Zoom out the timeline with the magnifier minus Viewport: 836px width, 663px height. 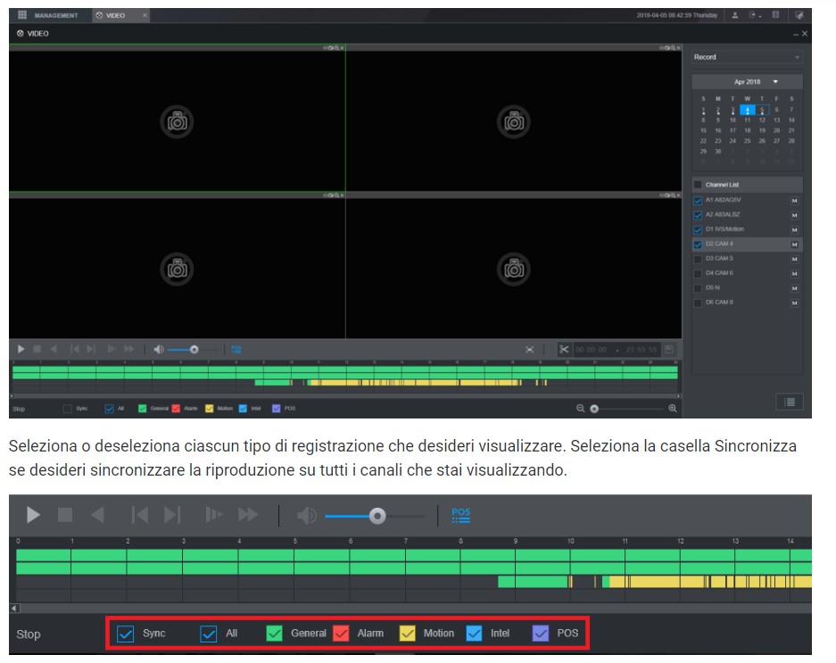(x=581, y=409)
